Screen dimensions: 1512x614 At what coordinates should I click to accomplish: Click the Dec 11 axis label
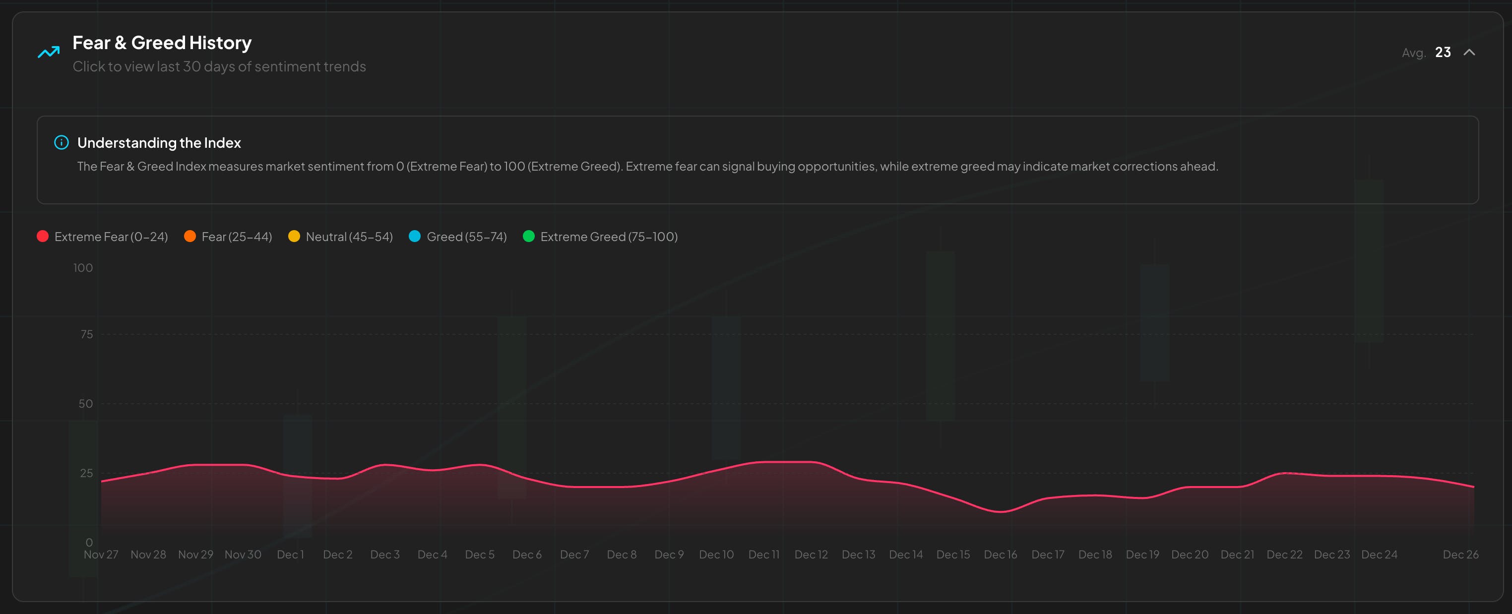pyautogui.click(x=763, y=554)
